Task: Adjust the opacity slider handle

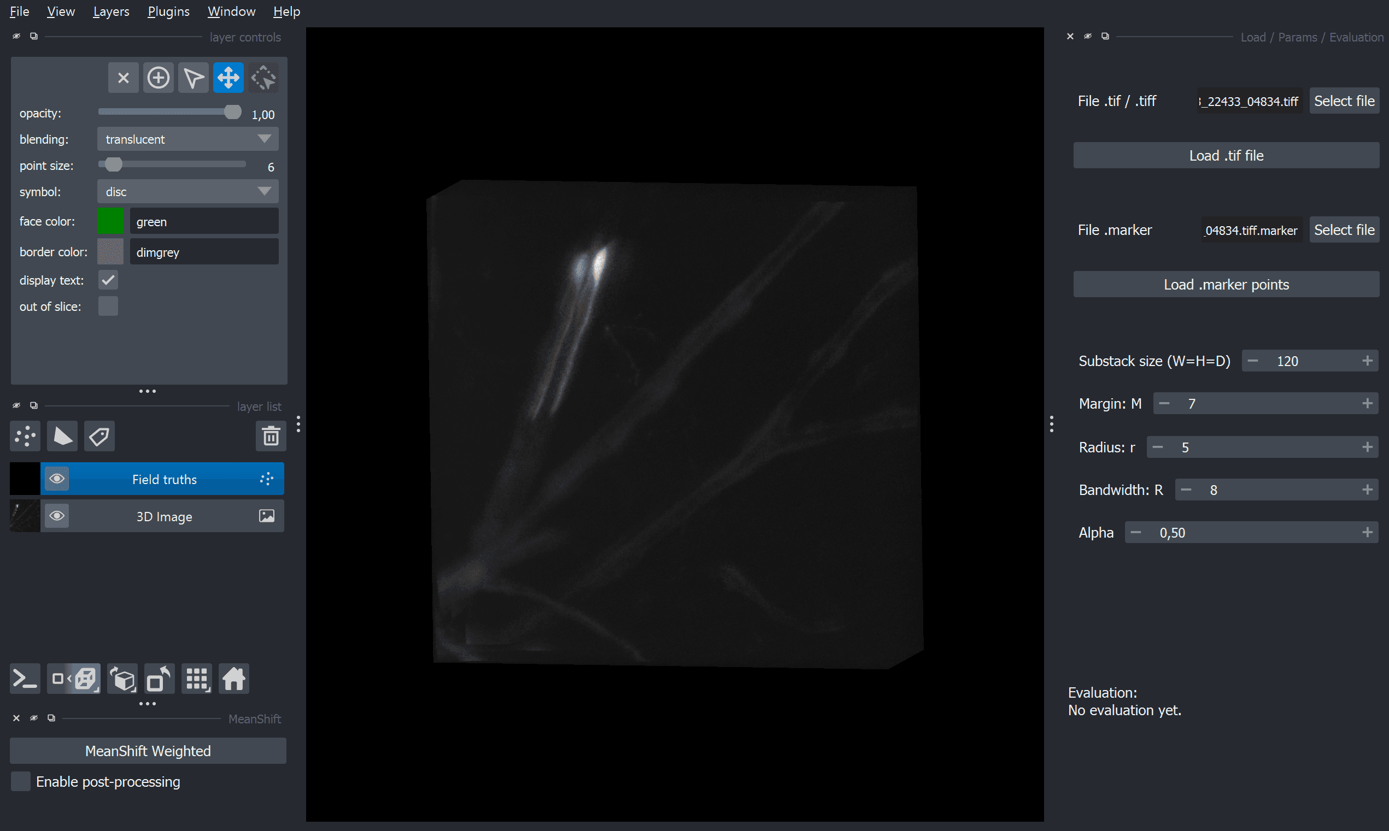Action: pyautogui.click(x=232, y=112)
